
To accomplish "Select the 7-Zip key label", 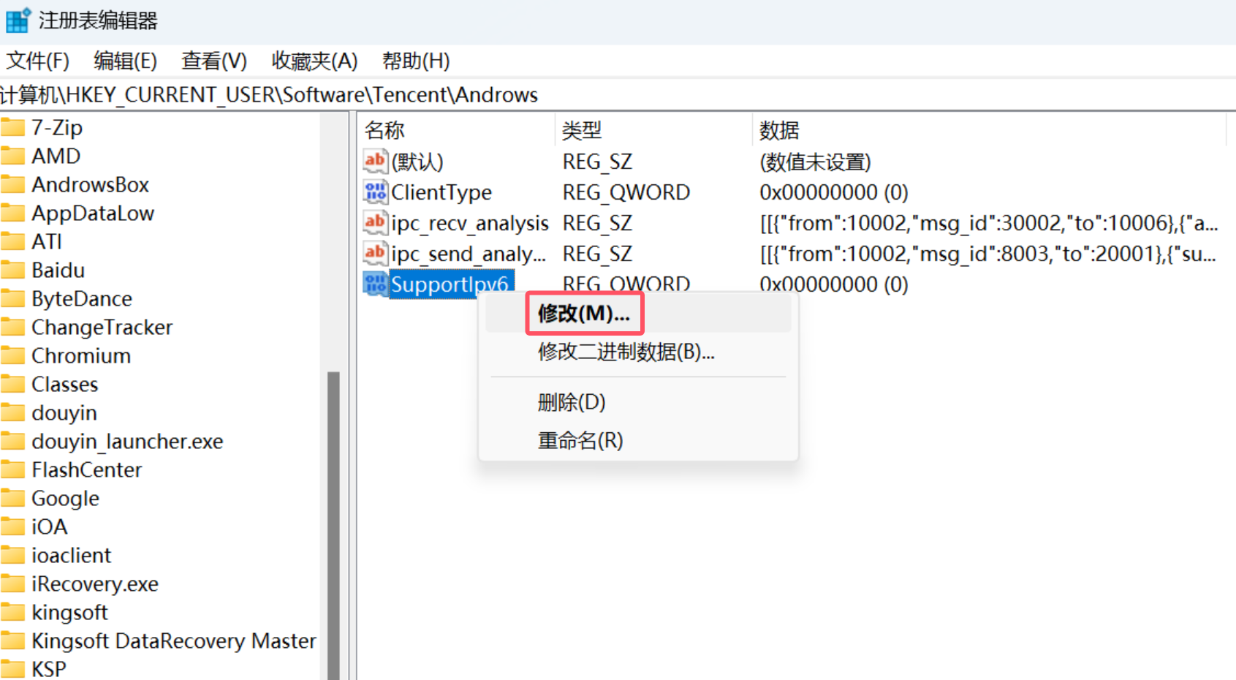I will [x=57, y=128].
